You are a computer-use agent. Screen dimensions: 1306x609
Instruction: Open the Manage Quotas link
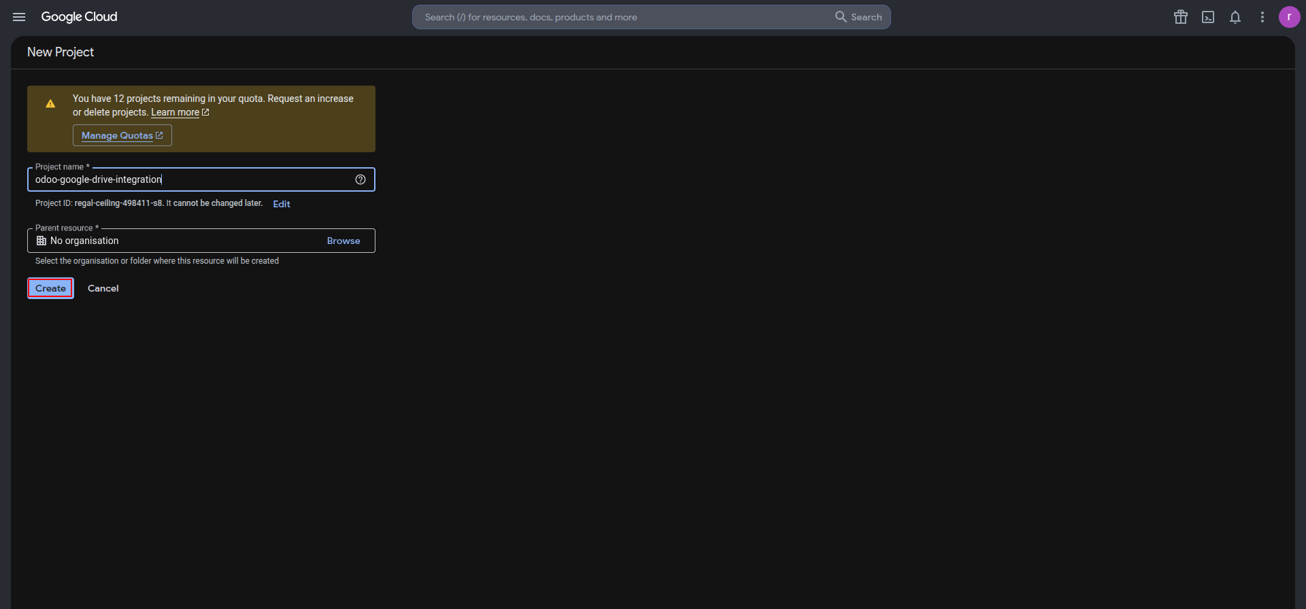pos(122,135)
